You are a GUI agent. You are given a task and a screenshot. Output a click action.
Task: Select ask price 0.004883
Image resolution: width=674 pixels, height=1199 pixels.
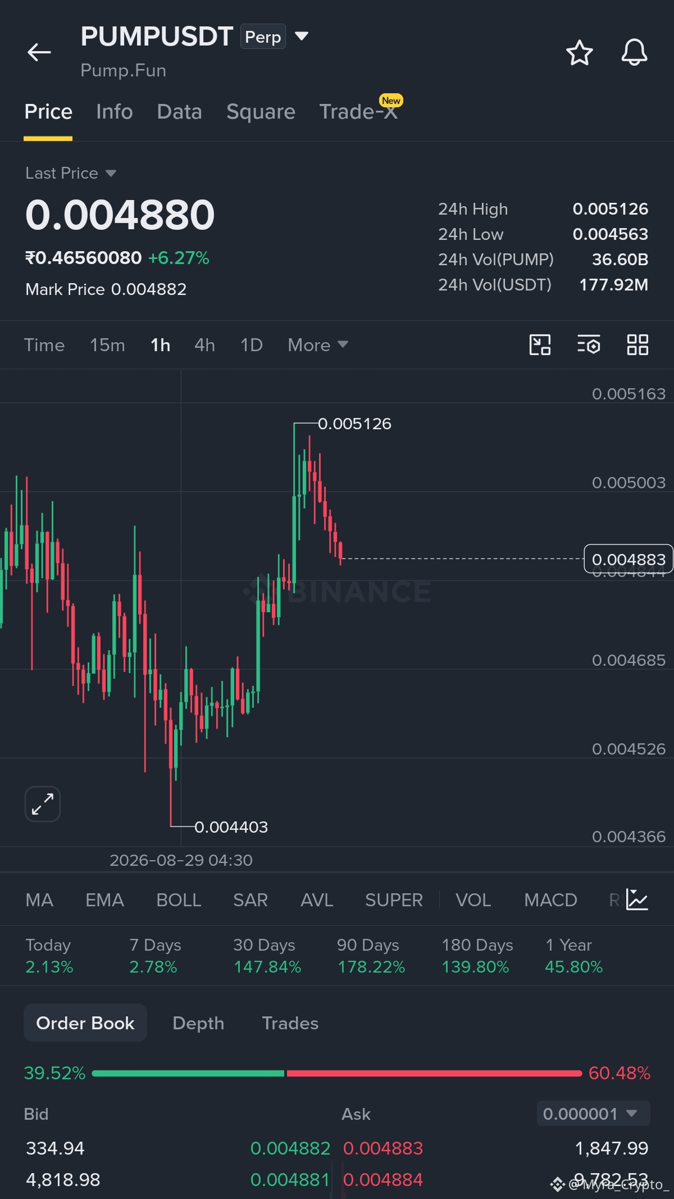[383, 1148]
